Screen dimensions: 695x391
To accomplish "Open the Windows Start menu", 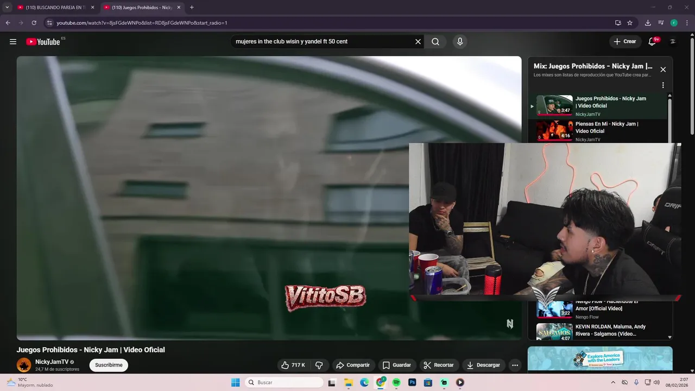I will click(x=235, y=382).
